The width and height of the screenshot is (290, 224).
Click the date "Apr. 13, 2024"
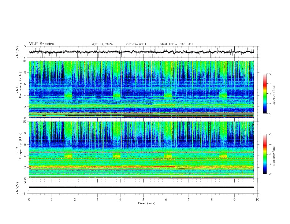pyautogui.click(x=102, y=44)
